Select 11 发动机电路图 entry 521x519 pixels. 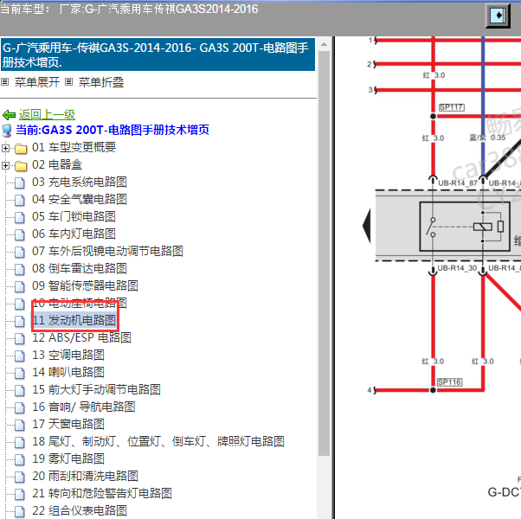pos(74,320)
